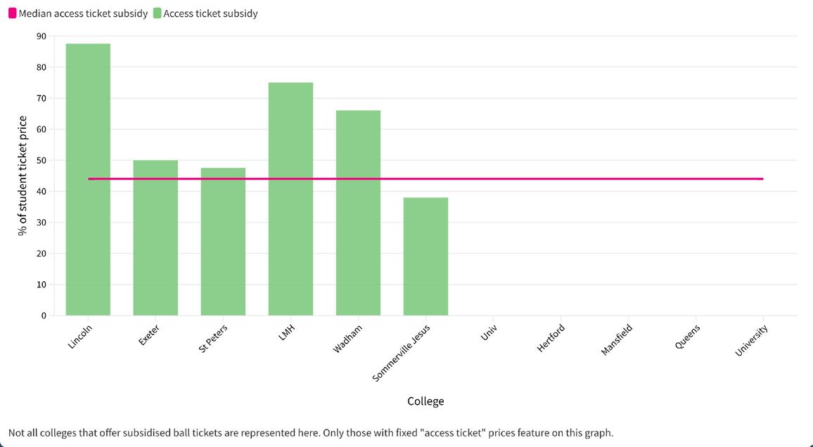Image resolution: width=813 pixels, height=447 pixels.
Task: Click the 90 value on y-axis
Action: [x=41, y=37]
